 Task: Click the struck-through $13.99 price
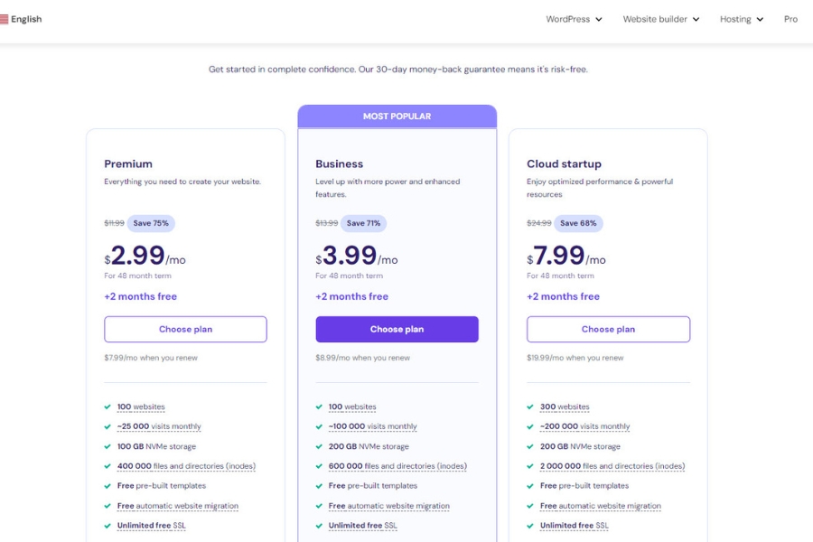click(x=327, y=223)
